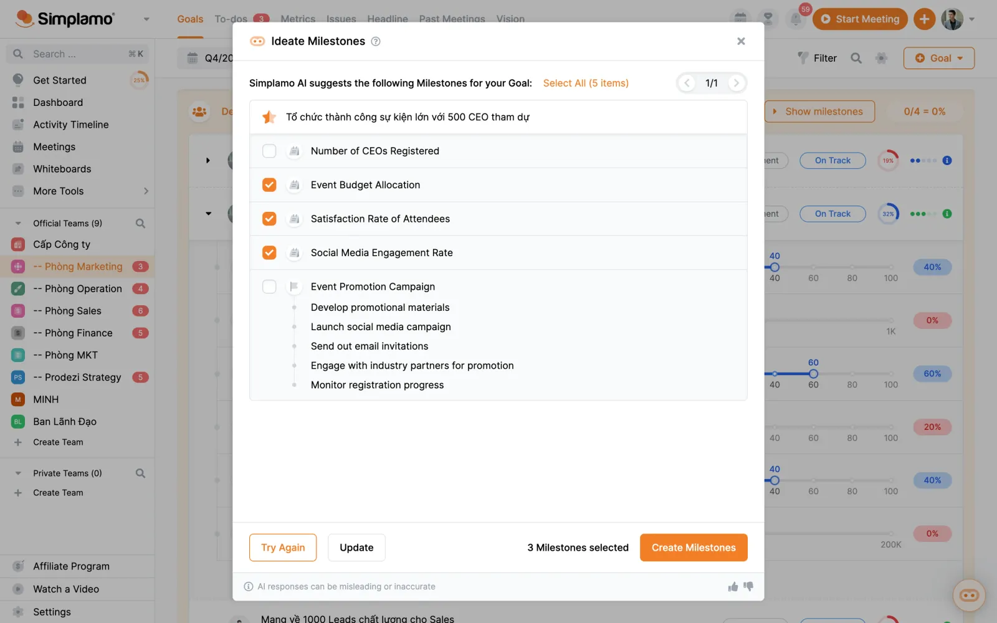The width and height of the screenshot is (997, 623).
Task: Expand More Tools chevron
Action: pyautogui.click(x=146, y=191)
